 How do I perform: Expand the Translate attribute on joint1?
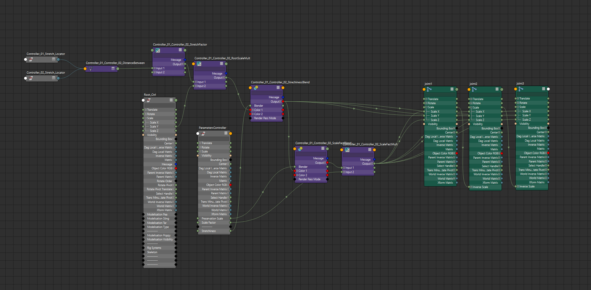pyautogui.click(x=427, y=99)
